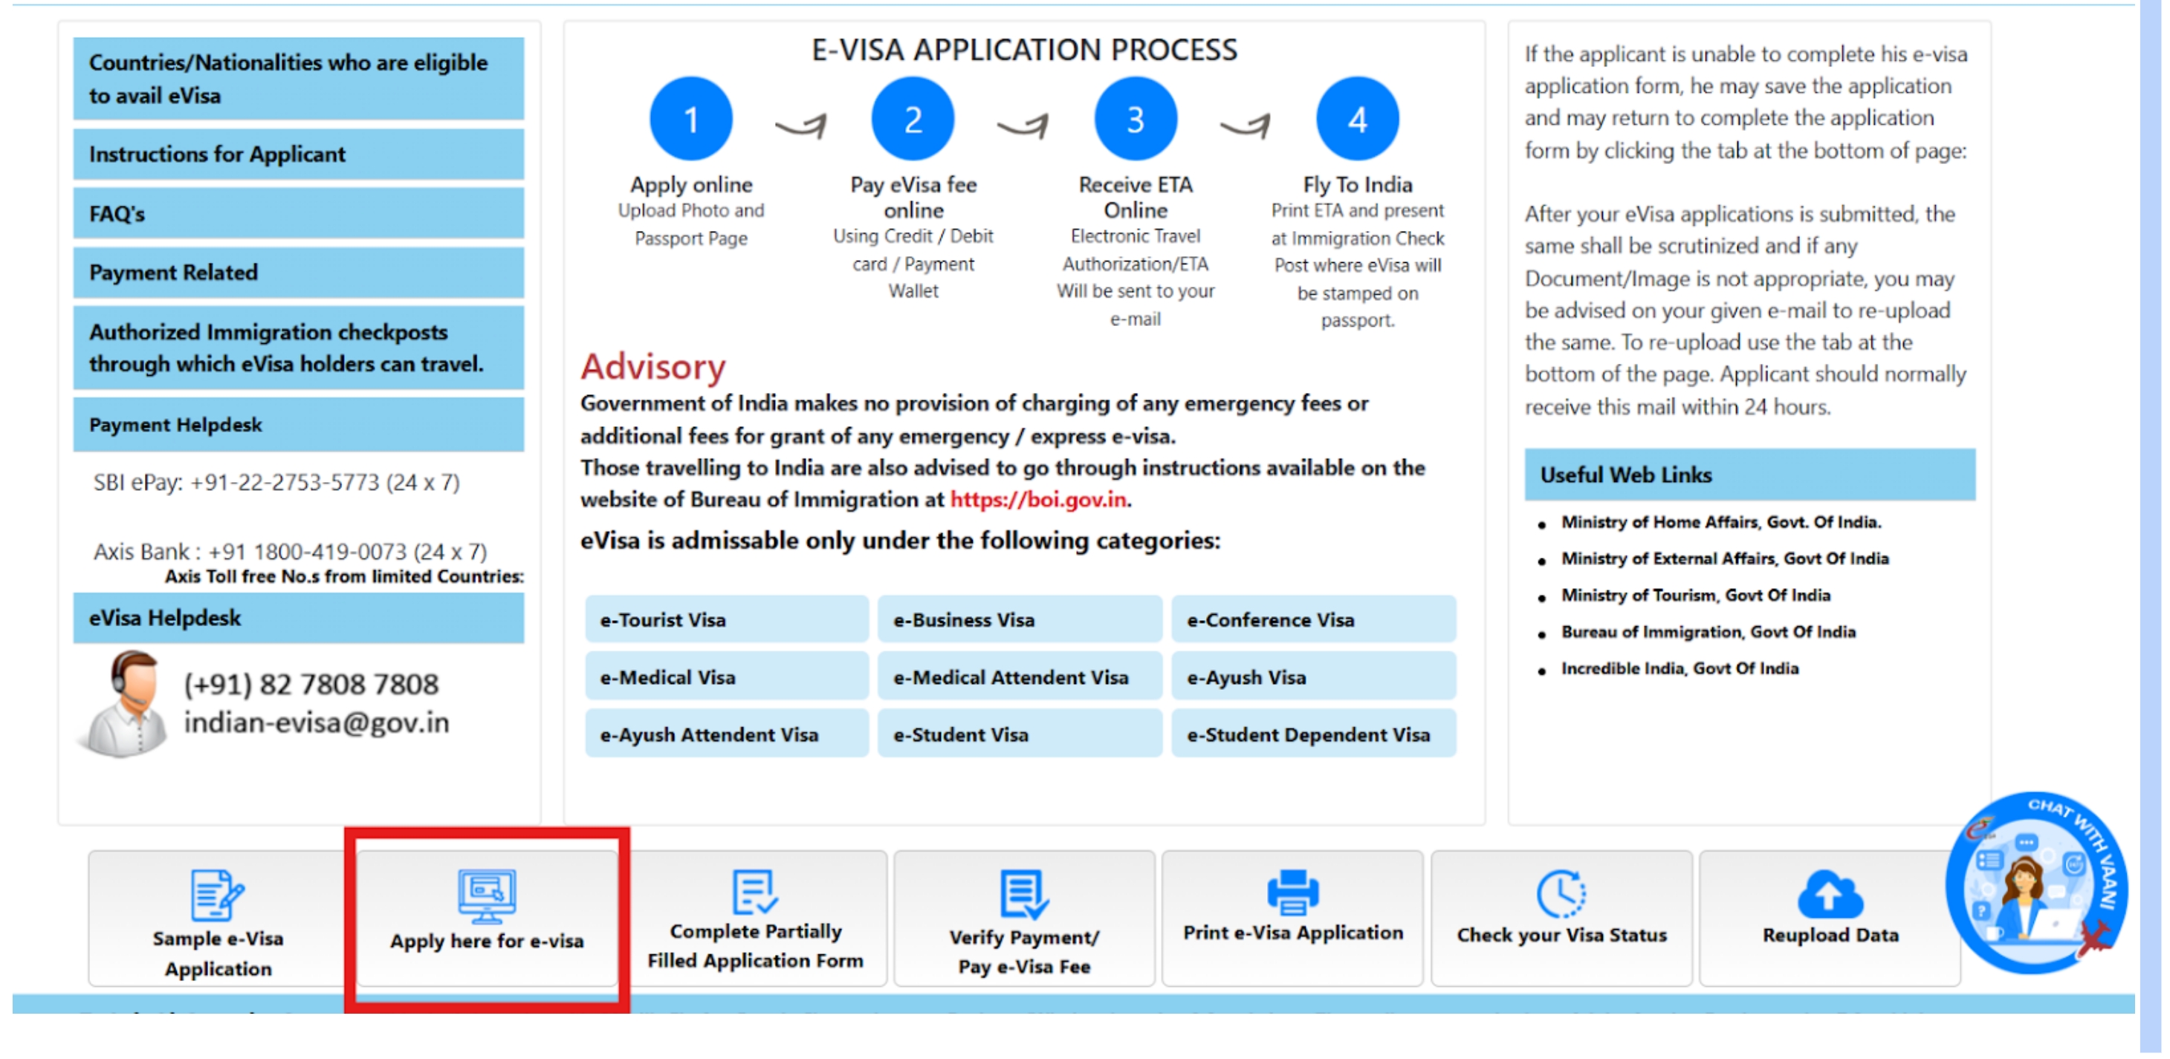Click the Incredible India web link
This screenshot has height=1059, width=2170.
pyautogui.click(x=1679, y=669)
